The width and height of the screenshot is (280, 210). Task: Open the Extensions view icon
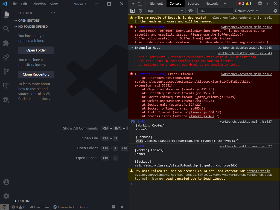click(6, 42)
